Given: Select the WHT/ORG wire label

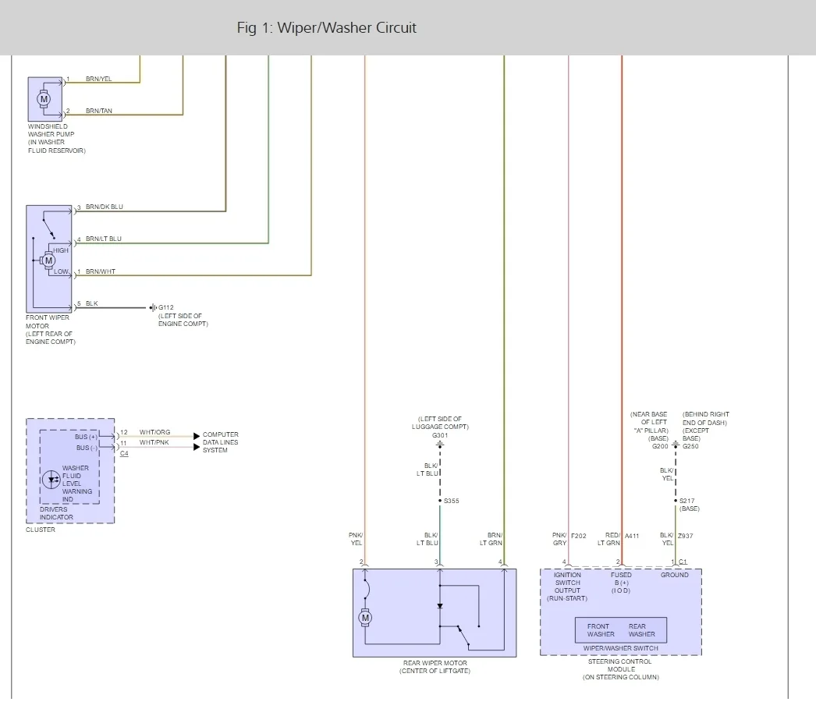Looking at the screenshot, I should point(154,432).
